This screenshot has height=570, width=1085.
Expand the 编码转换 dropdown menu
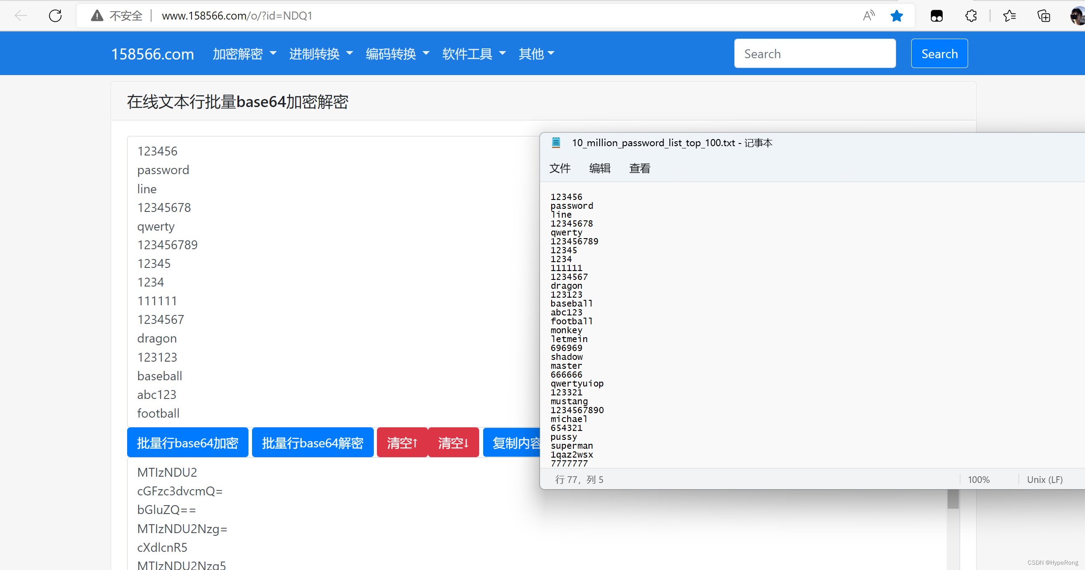397,54
